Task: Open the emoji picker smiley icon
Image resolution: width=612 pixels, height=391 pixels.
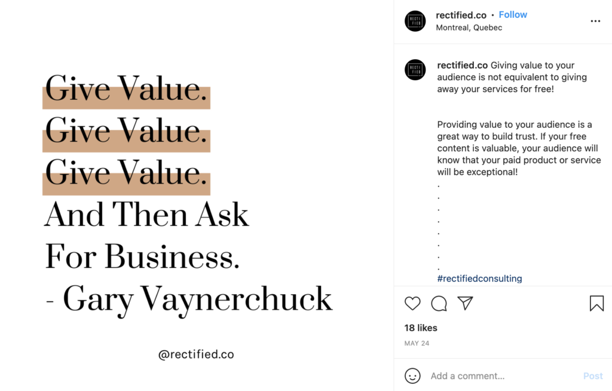Action: (412, 376)
